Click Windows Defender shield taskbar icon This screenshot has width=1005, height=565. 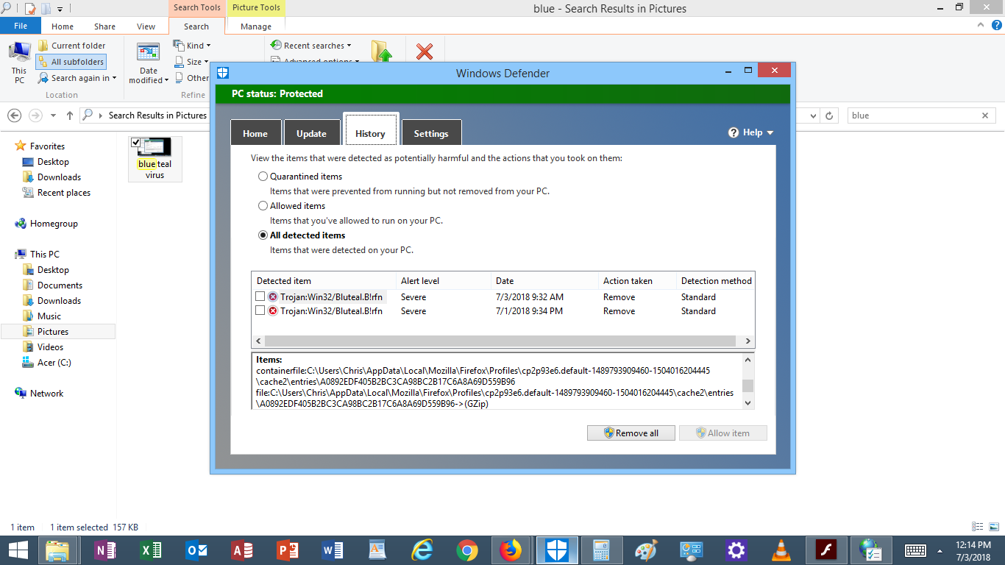tap(556, 550)
